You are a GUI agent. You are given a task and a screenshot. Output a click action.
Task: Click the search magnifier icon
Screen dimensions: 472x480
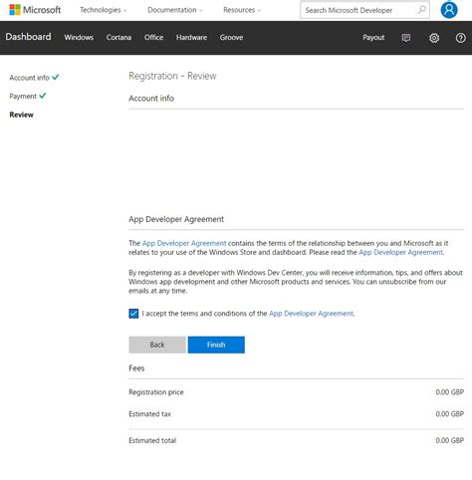pos(421,10)
